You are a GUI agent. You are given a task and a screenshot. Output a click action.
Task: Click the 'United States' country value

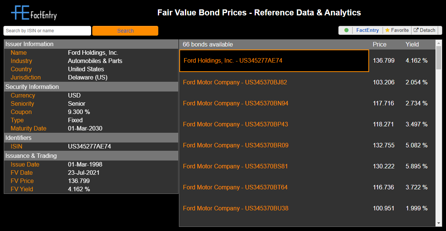pos(86,69)
